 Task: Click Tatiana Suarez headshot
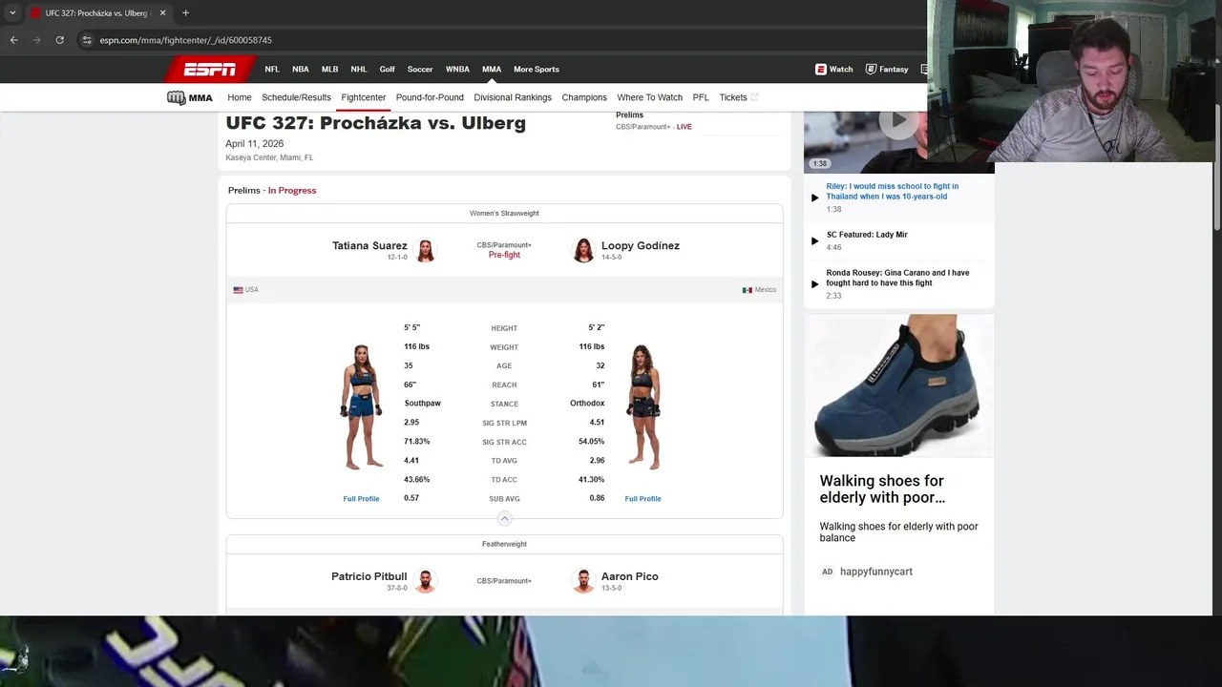425,250
